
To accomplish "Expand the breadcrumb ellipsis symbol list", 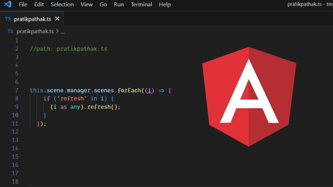I will tap(62, 32).
